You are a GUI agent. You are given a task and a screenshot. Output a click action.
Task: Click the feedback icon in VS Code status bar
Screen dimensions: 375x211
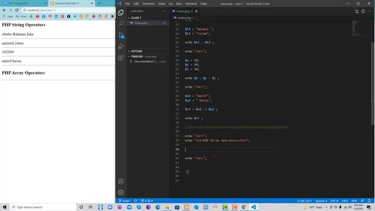[x=363, y=200]
